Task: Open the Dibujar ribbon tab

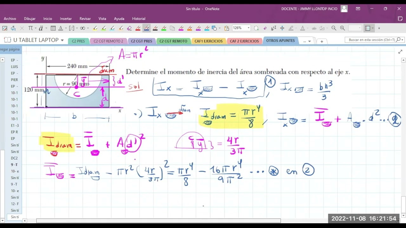Action: (30, 19)
